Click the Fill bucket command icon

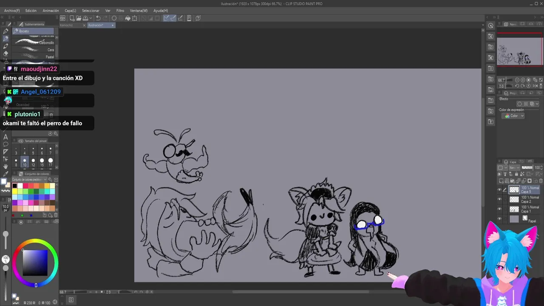point(127,18)
